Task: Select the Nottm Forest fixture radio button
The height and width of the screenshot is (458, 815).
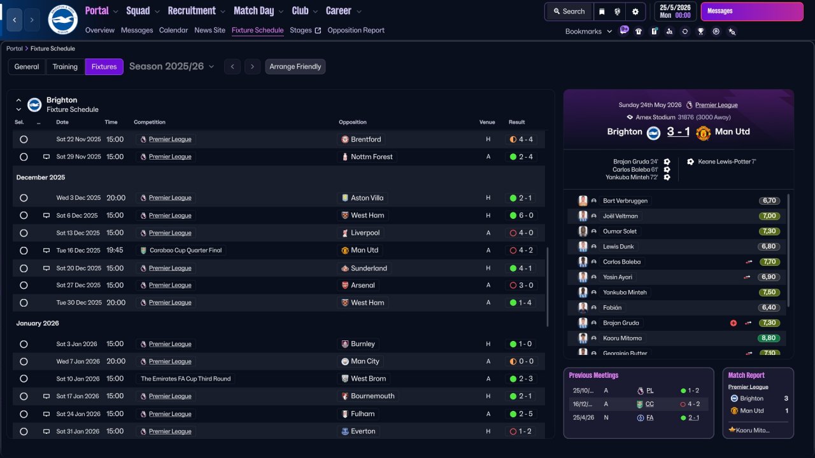Action: click(24, 156)
